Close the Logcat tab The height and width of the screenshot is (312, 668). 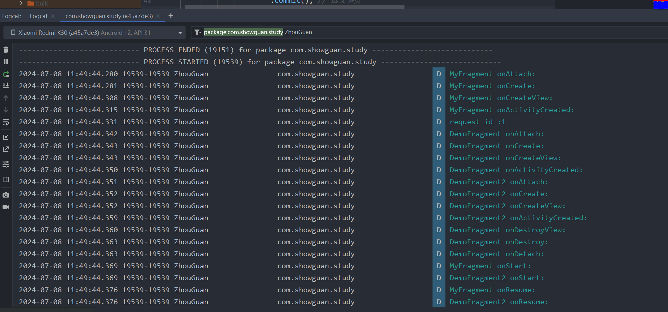tap(53, 16)
